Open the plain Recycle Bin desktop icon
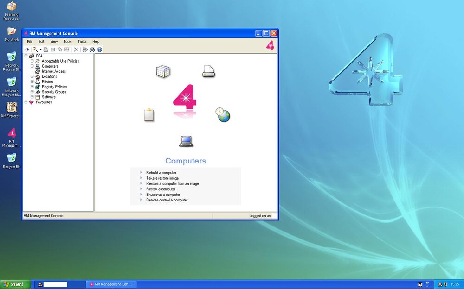 12,161
